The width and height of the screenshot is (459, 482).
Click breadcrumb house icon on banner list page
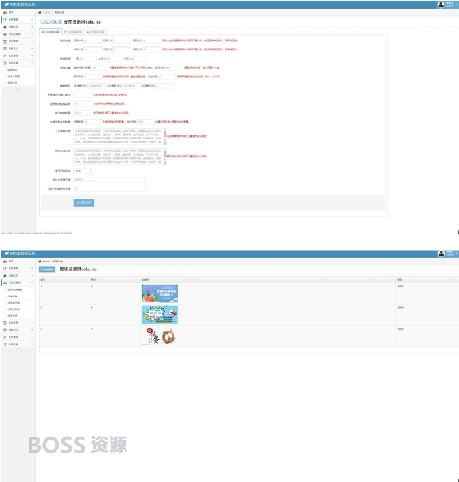coord(40,261)
